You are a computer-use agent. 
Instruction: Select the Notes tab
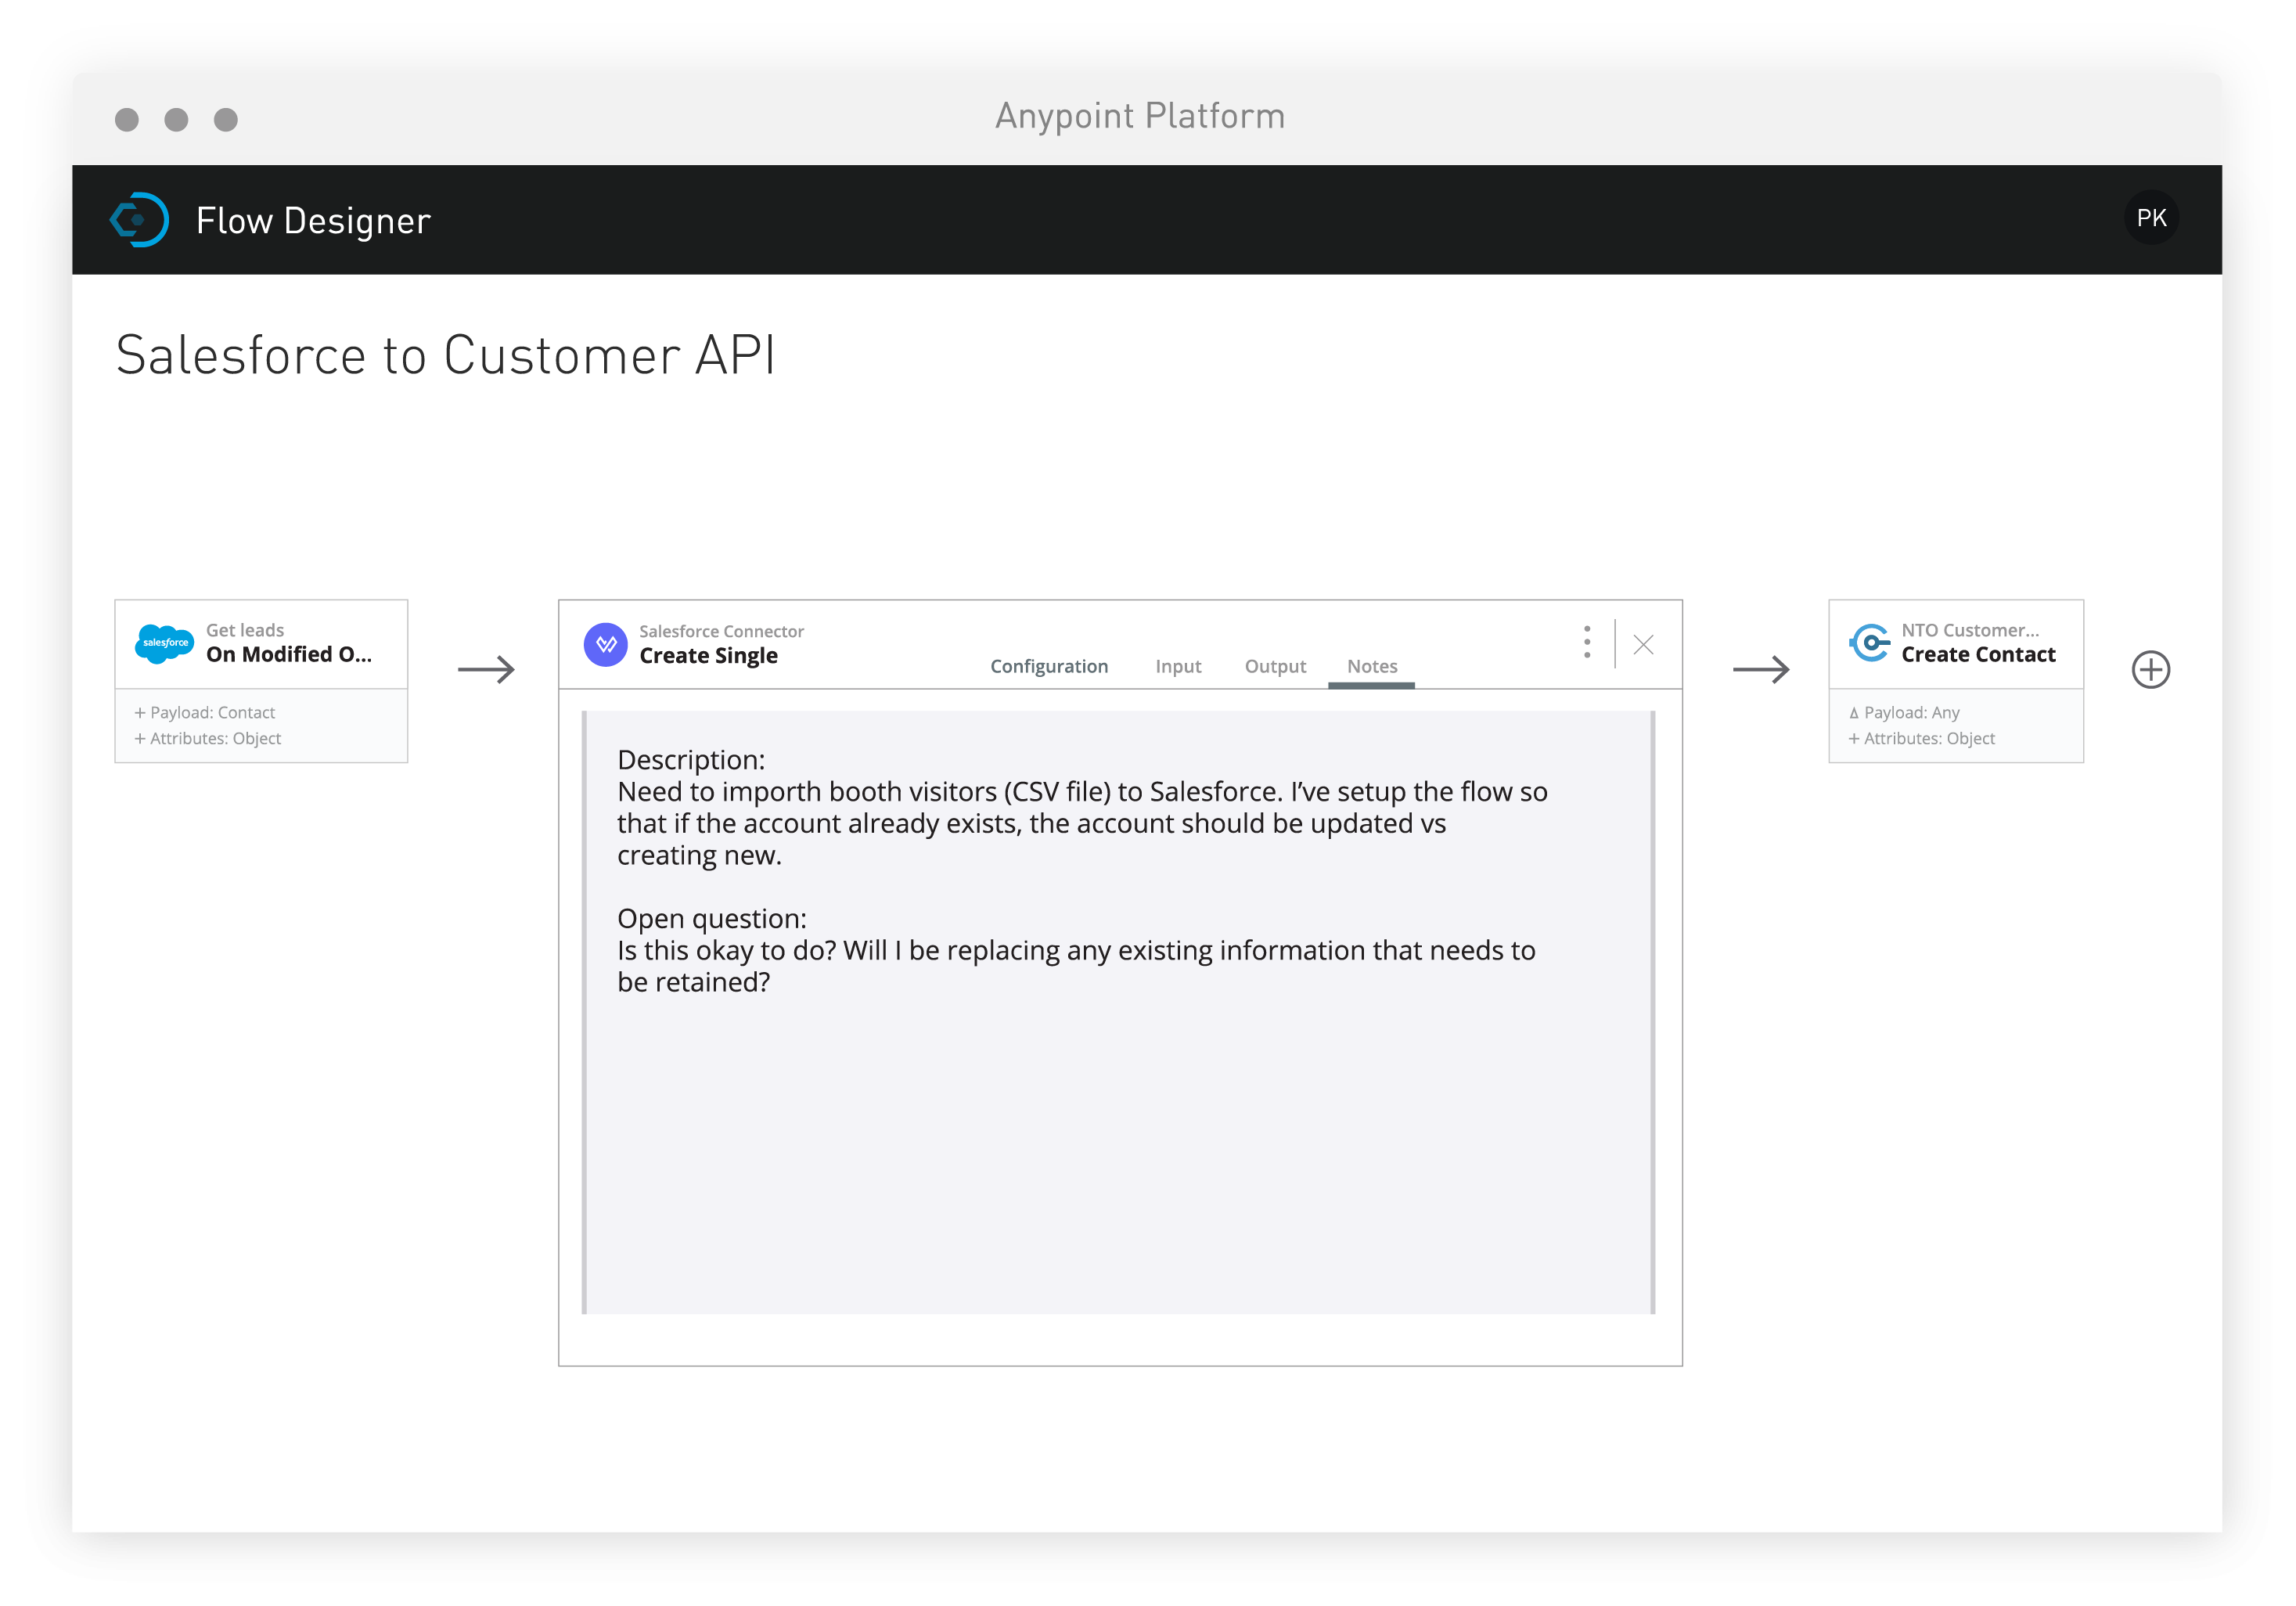(1372, 666)
